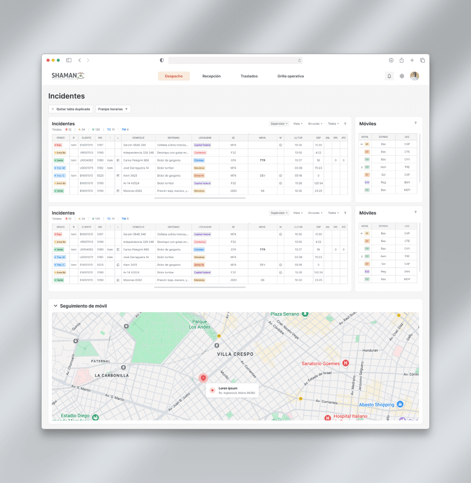Click the browser share icon

point(402,60)
